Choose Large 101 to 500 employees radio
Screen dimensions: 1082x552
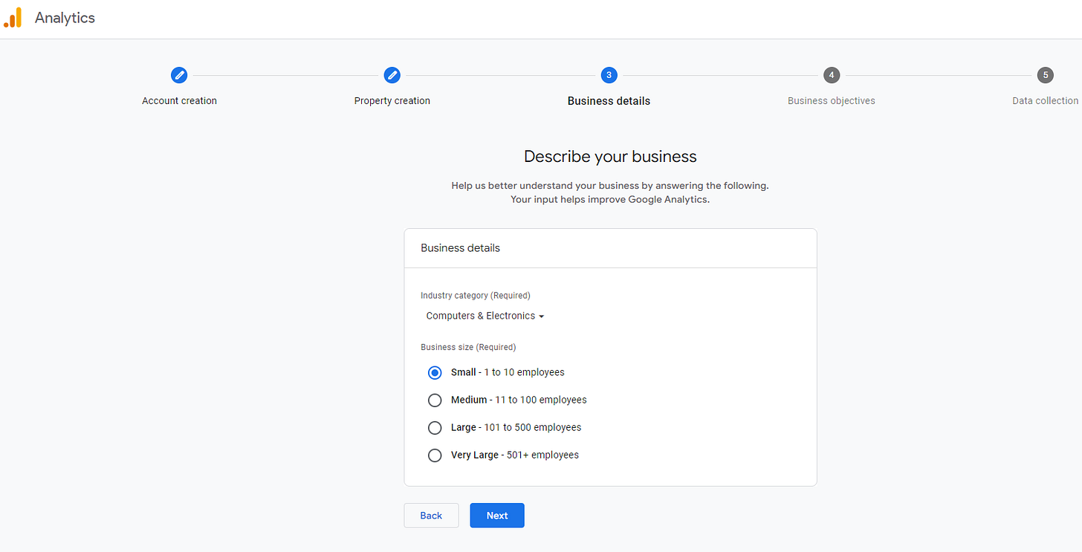(435, 427)
